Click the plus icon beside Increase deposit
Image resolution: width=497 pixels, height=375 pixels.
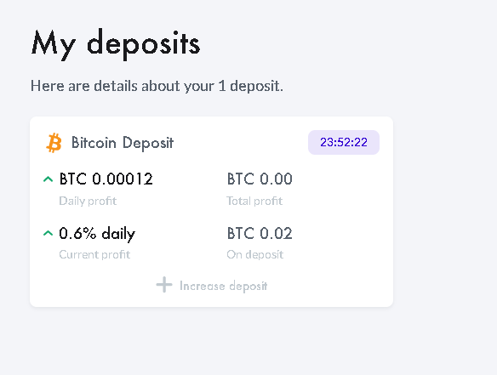164,285
